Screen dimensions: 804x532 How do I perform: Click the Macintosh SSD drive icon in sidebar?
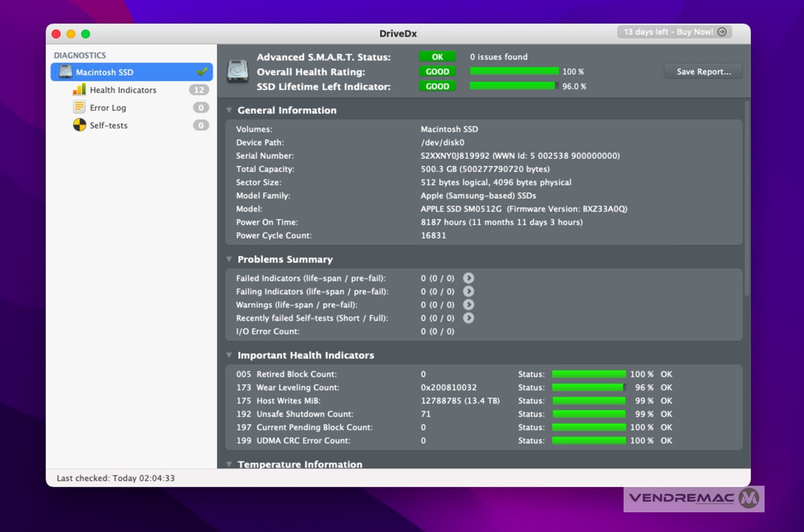pos(66,72)
